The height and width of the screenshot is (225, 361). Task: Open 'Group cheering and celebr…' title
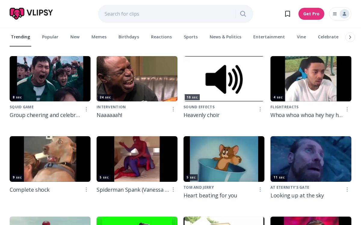pyautogui.click(x=45, y=115)
